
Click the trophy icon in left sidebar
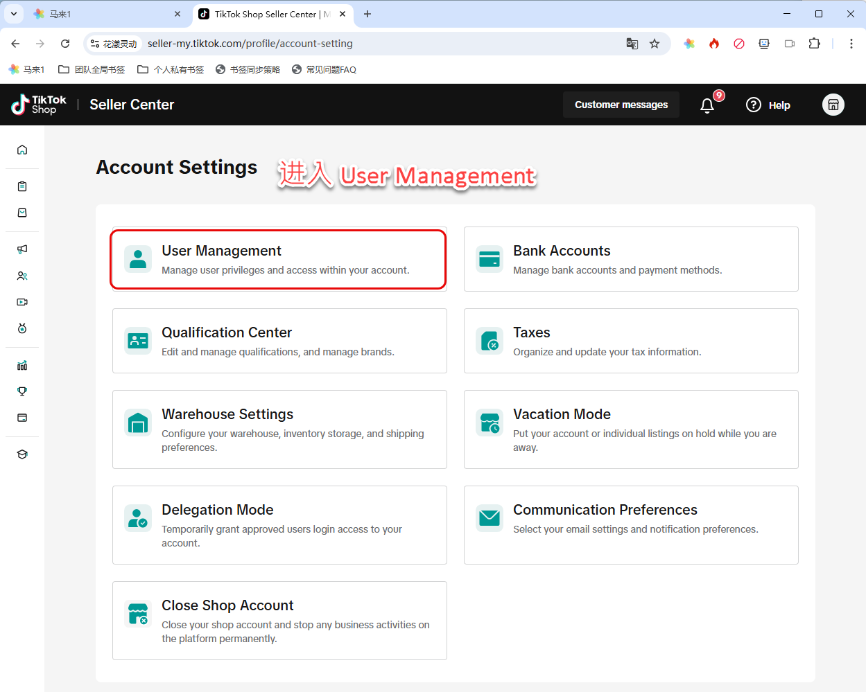tap(22, 391)
